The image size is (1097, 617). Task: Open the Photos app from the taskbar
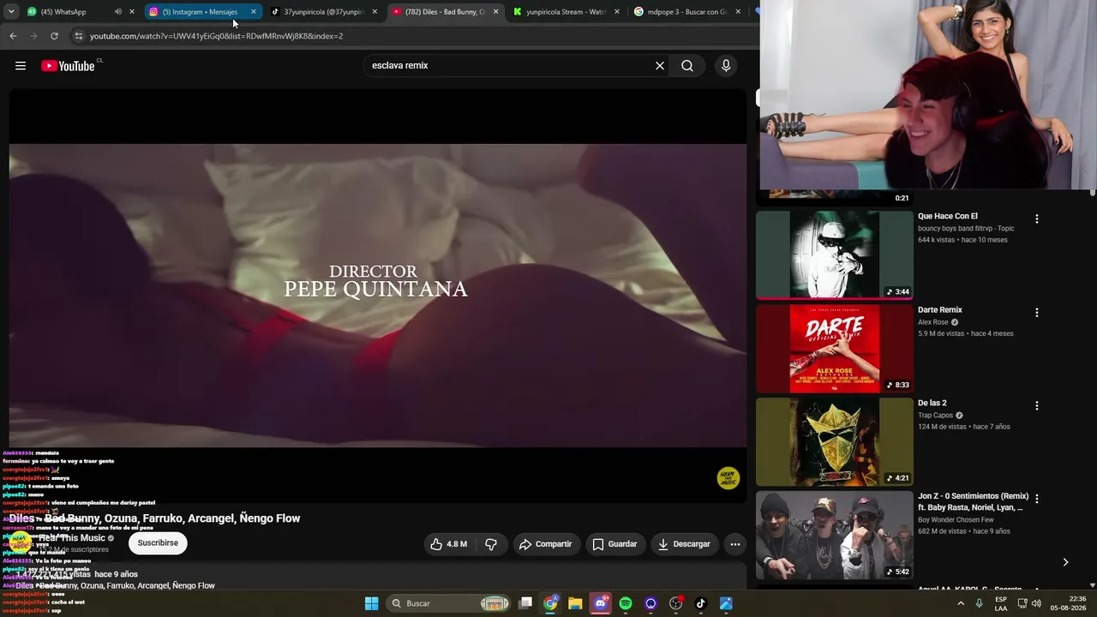point(726,603)
